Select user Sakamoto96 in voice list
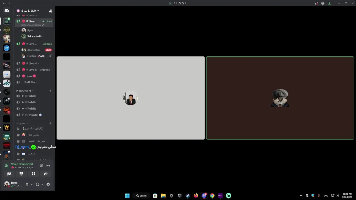356x200 pixels. point(35,36)
